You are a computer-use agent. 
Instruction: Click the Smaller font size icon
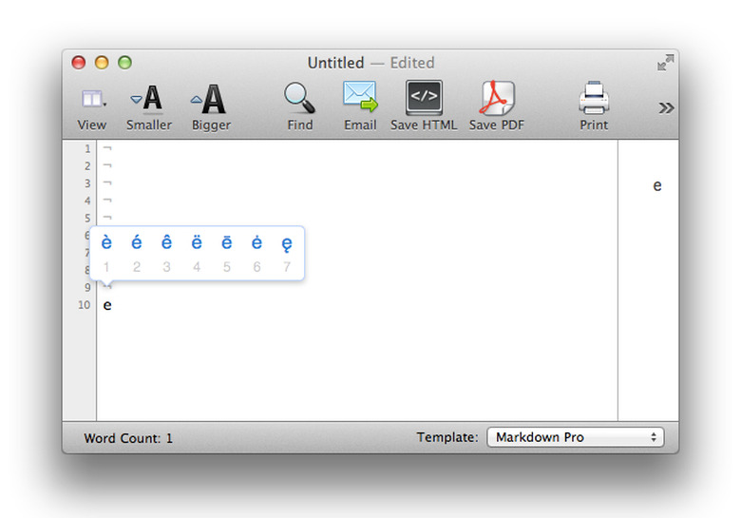pos(147,99)
